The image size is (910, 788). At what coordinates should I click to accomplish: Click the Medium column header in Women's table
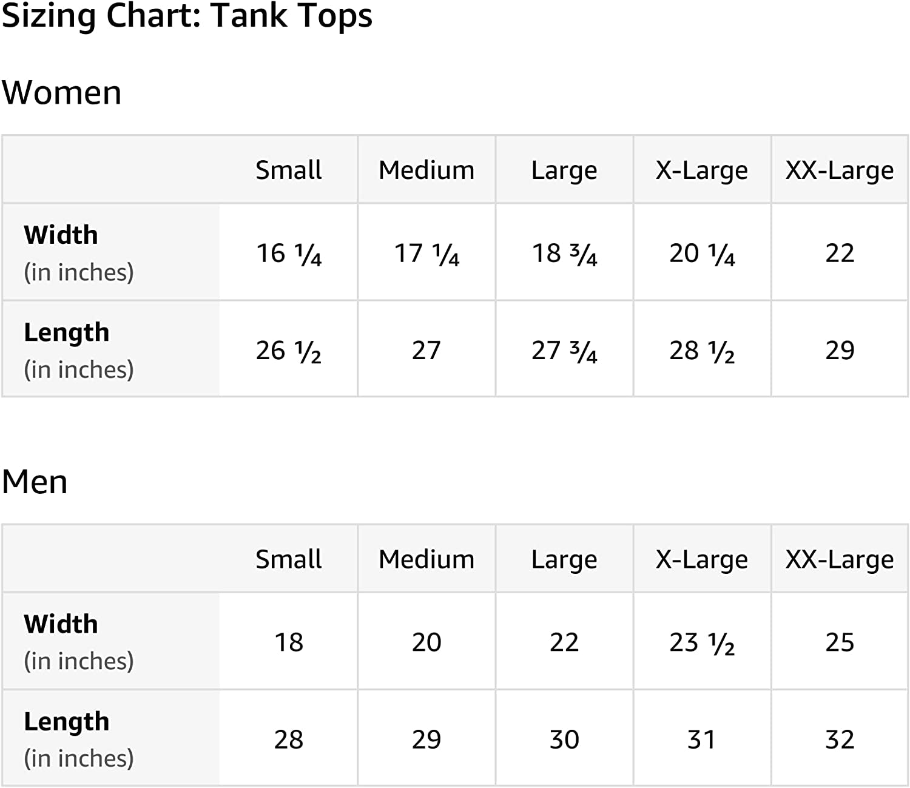point(426,170)
